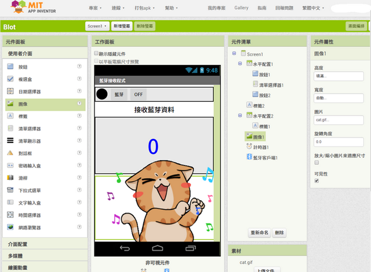Select 藍芽客戶端1 in component tree
Viewport: 371px width, 272px height.
tap(262, 157)
